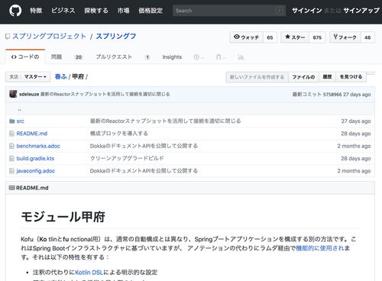Open the src row's Reactor commit message

tap(165, 121)
